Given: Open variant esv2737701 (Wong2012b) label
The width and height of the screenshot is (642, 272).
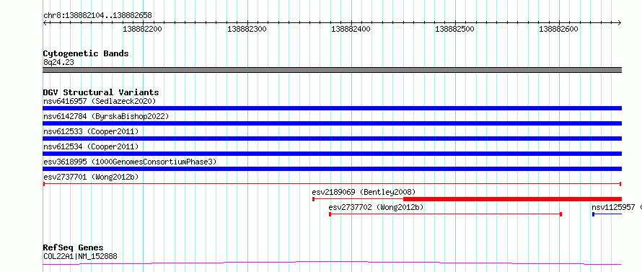Looking at the screenshot, I should [x=91, y=177].
